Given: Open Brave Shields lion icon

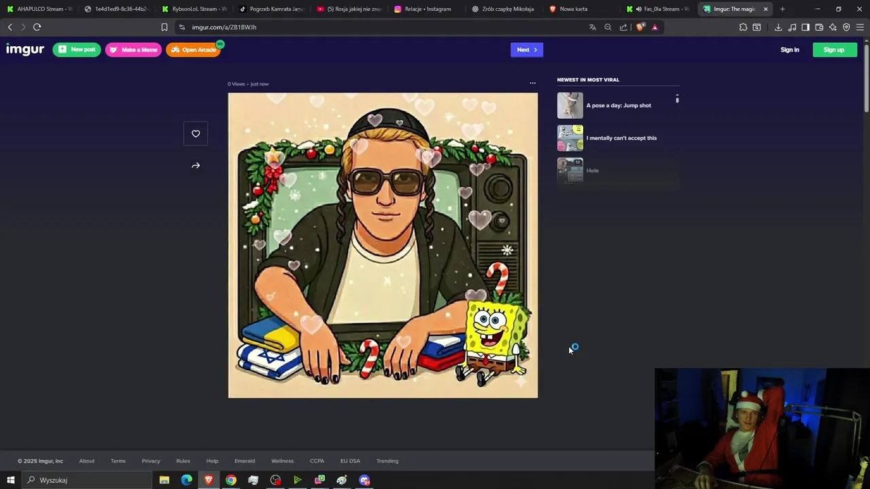Looking at the screenshot, I should pos(640,27).
